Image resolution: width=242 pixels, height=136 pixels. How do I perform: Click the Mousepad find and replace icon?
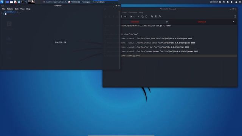pyautogui.click(x=156, y=17)
